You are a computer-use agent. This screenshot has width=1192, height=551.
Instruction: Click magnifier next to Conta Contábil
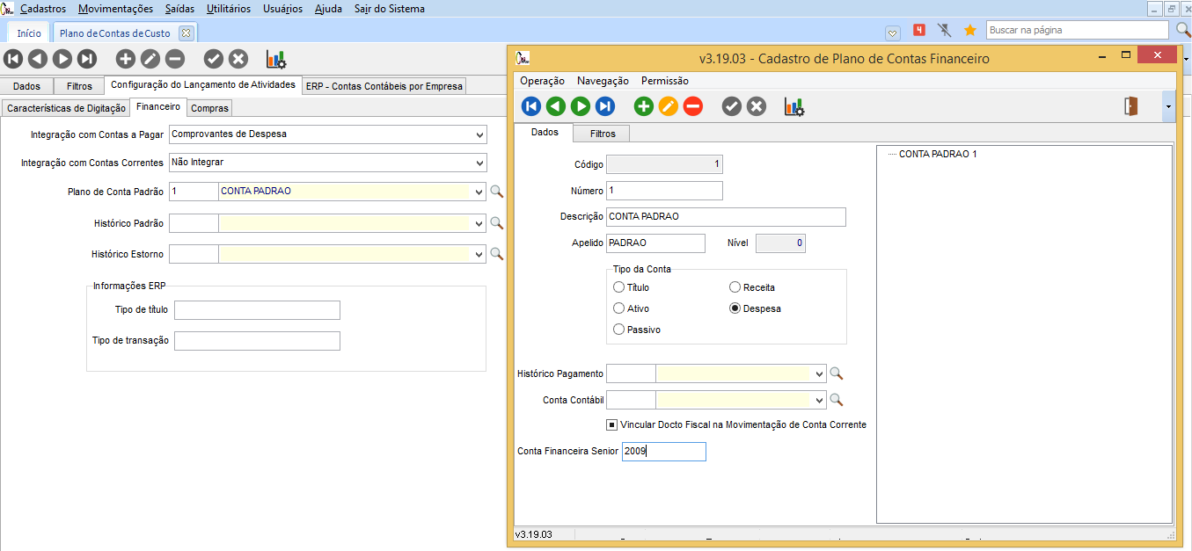(x=836, y=400)
